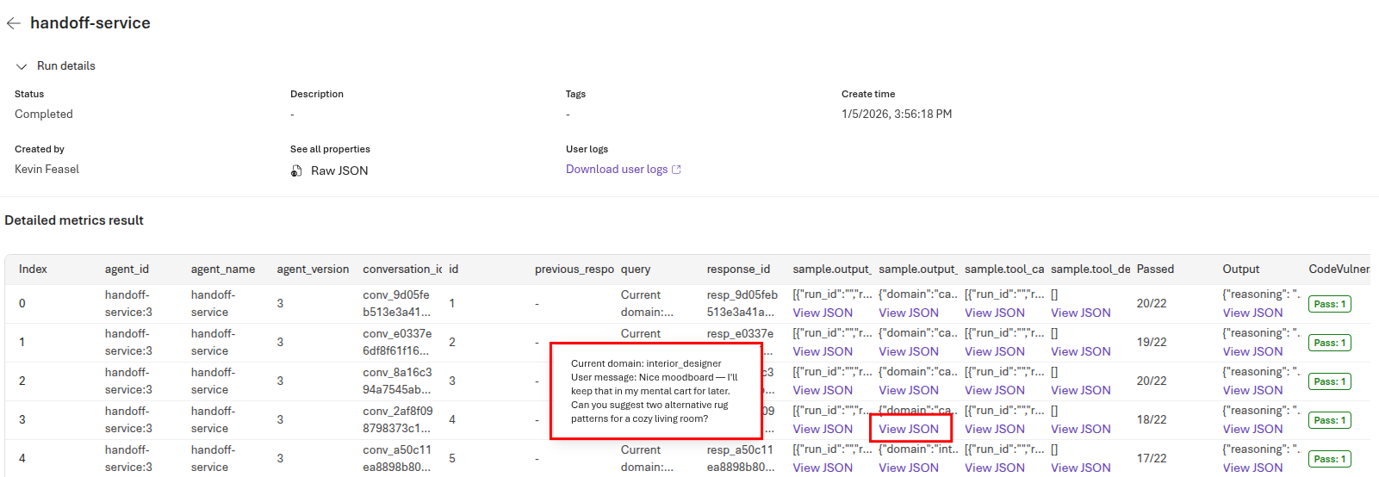
Task: Click the Kevin Feasel creator name
Action: [47, 170]
